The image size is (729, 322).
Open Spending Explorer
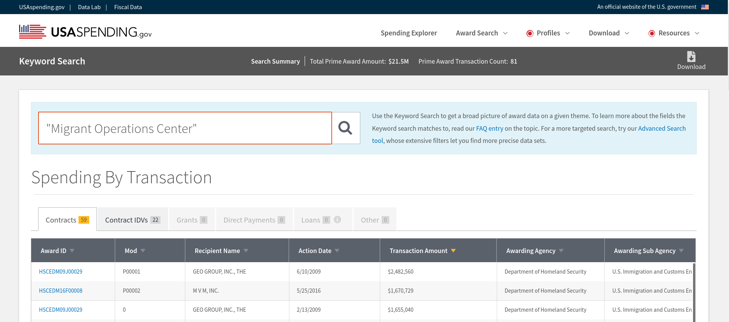pos(409,33)
